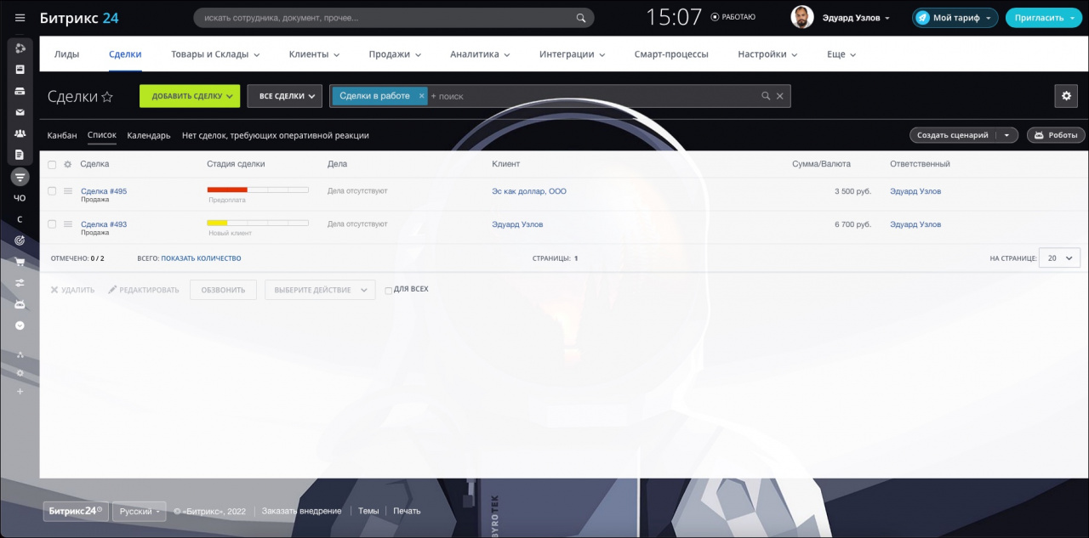This screenshot has height=538, width=1089.
Task: Click the 'Добавить сделку' green button
Action: click(189, 96)
